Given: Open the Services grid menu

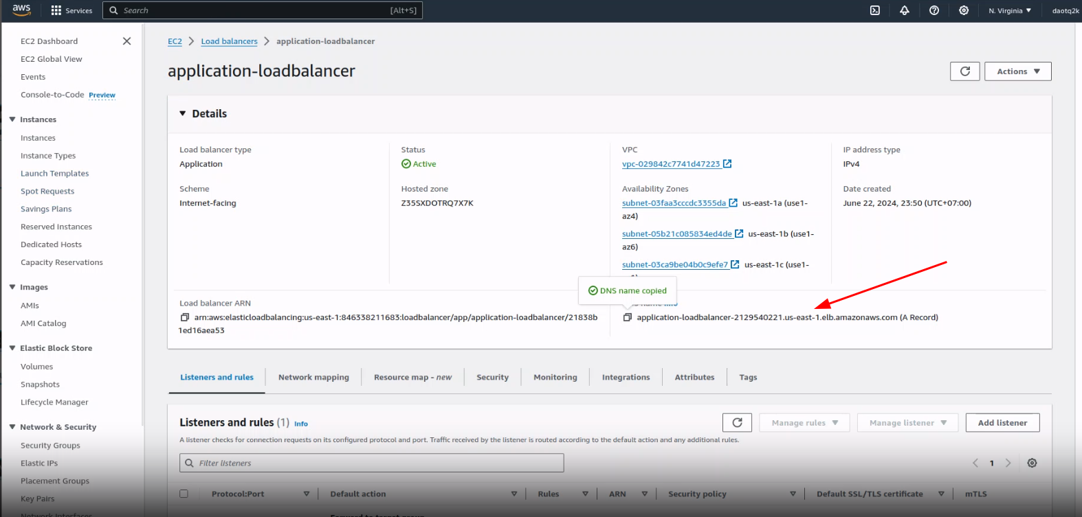Looking at the screenshot, I should click(x=71, y=10).
